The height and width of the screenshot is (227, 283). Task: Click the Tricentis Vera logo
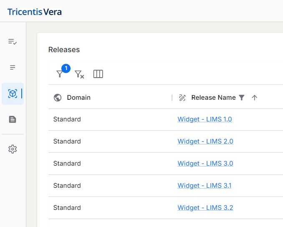(x=35, y=12)
